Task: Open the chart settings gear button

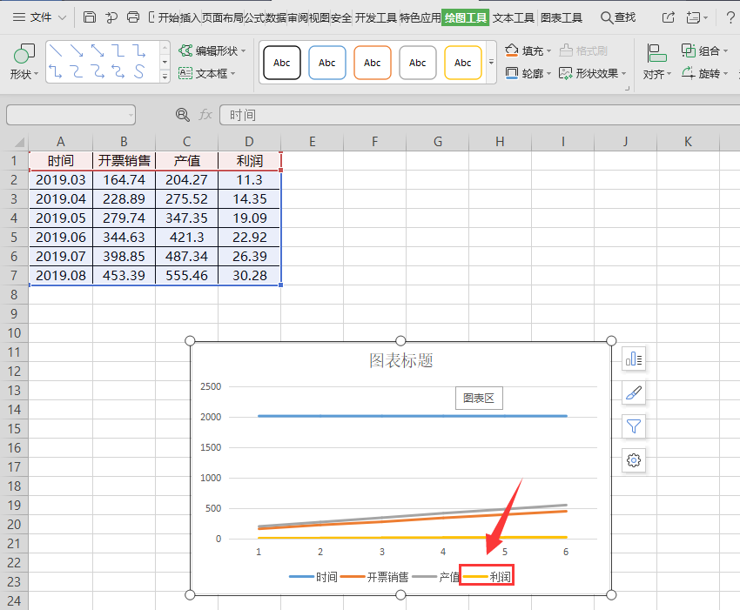Action: point(634,460)
